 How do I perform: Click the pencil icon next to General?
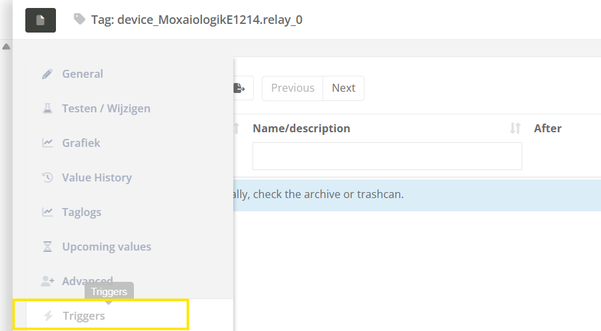point(47,74)
